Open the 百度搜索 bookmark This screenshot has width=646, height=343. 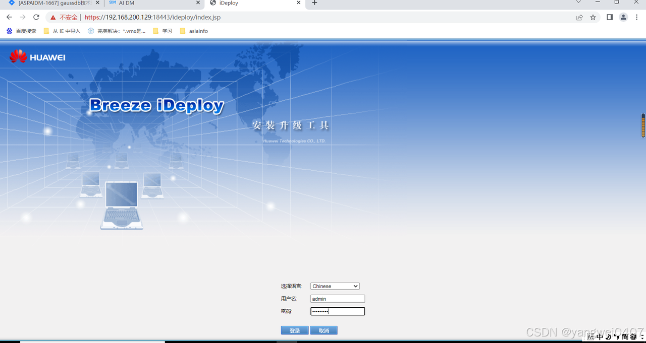point(21,31)
